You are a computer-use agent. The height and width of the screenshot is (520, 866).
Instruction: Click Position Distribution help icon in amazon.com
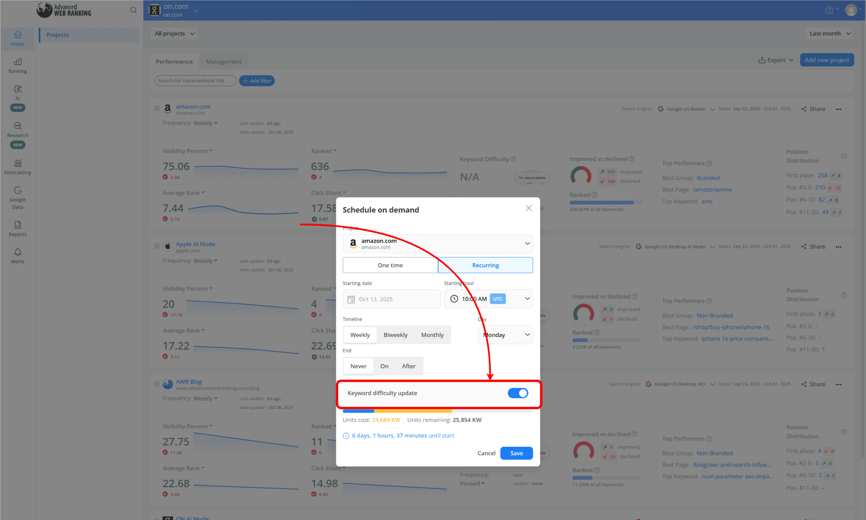844,156
